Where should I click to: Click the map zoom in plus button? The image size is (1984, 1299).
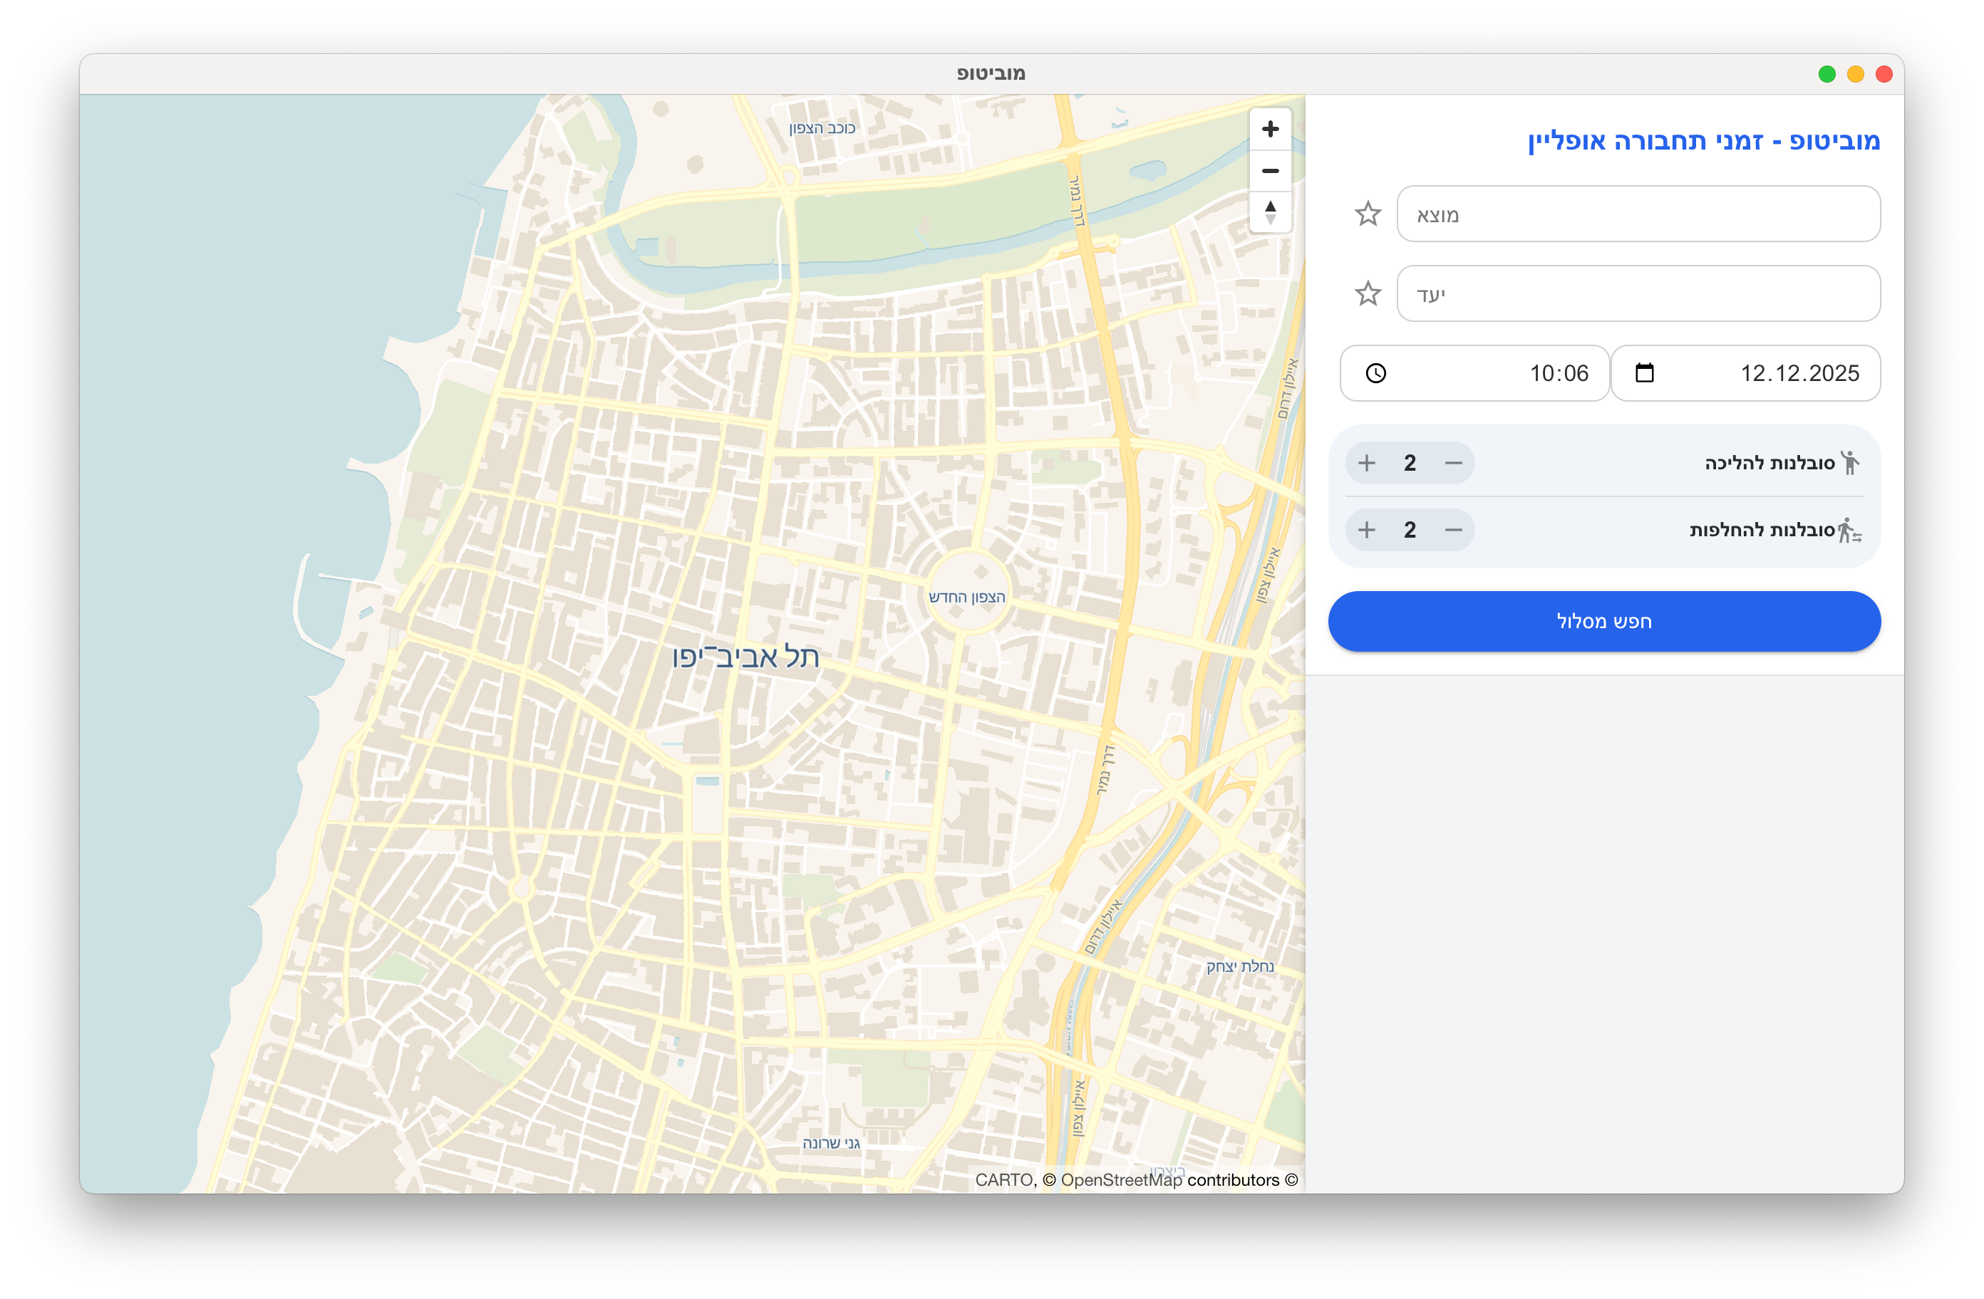(1270, 129)
